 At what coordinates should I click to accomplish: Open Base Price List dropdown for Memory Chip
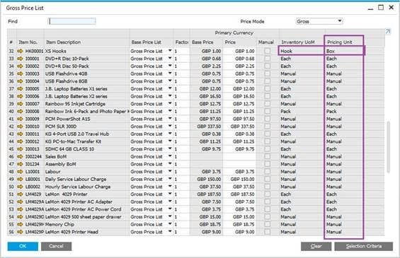click(x=170, y=224)
